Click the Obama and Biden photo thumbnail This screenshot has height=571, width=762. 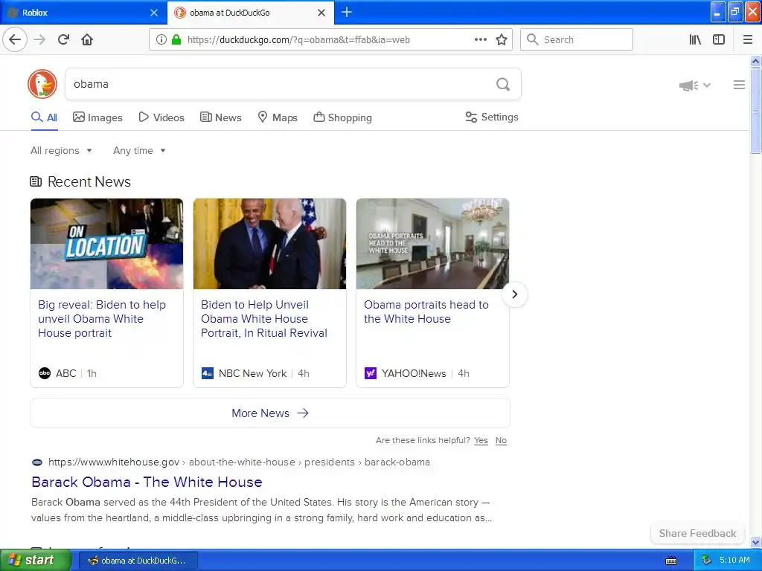pos(269,244)
